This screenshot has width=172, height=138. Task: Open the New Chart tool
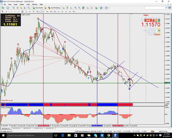click(x=2, y=8)
